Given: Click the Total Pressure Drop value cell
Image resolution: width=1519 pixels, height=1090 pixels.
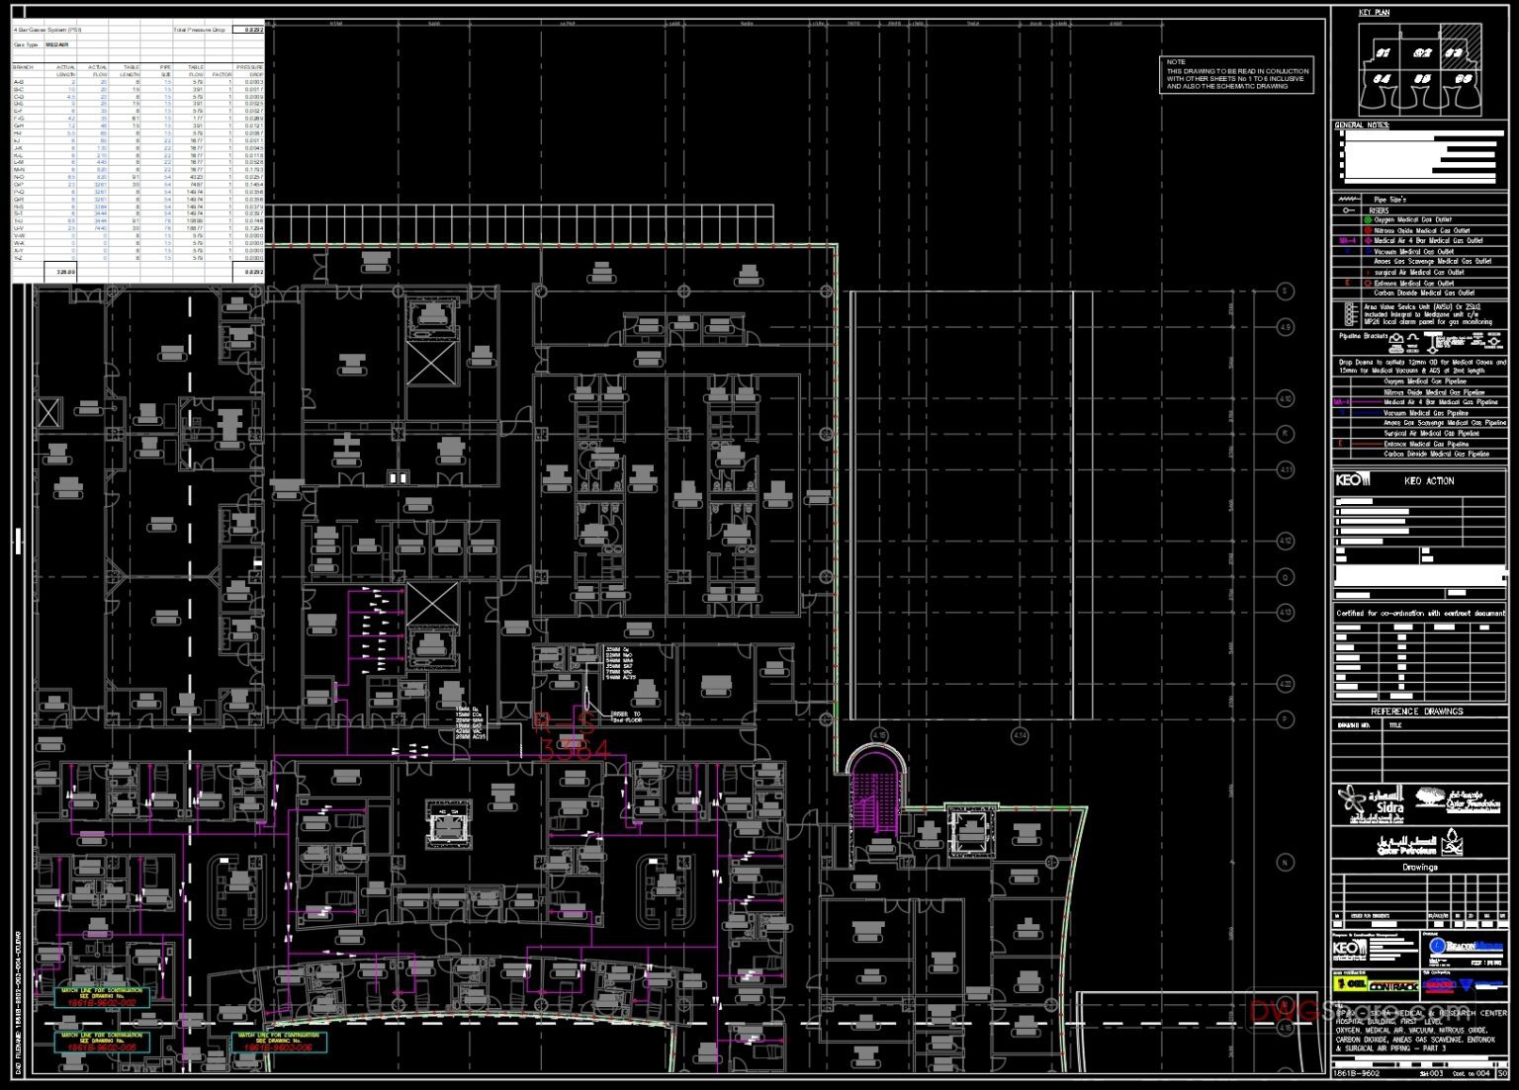Looking at the screenshot, I should pyautogui.click(x=249, y=30).
